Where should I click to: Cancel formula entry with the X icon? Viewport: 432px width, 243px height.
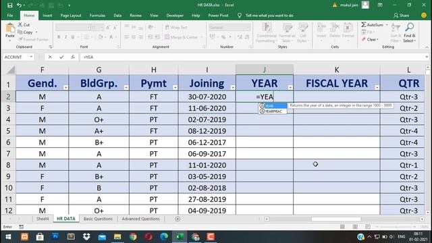click(50, 57)
